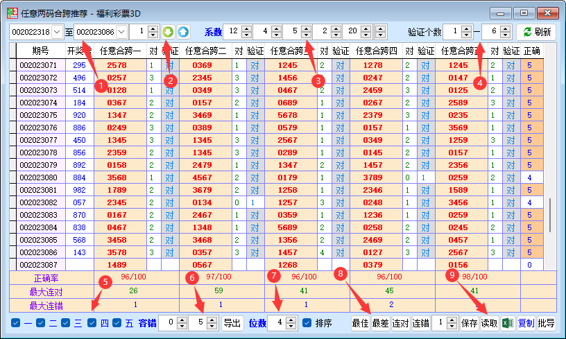Click the 最佳 button
The image size is (566, 339).
coord(360,323)
